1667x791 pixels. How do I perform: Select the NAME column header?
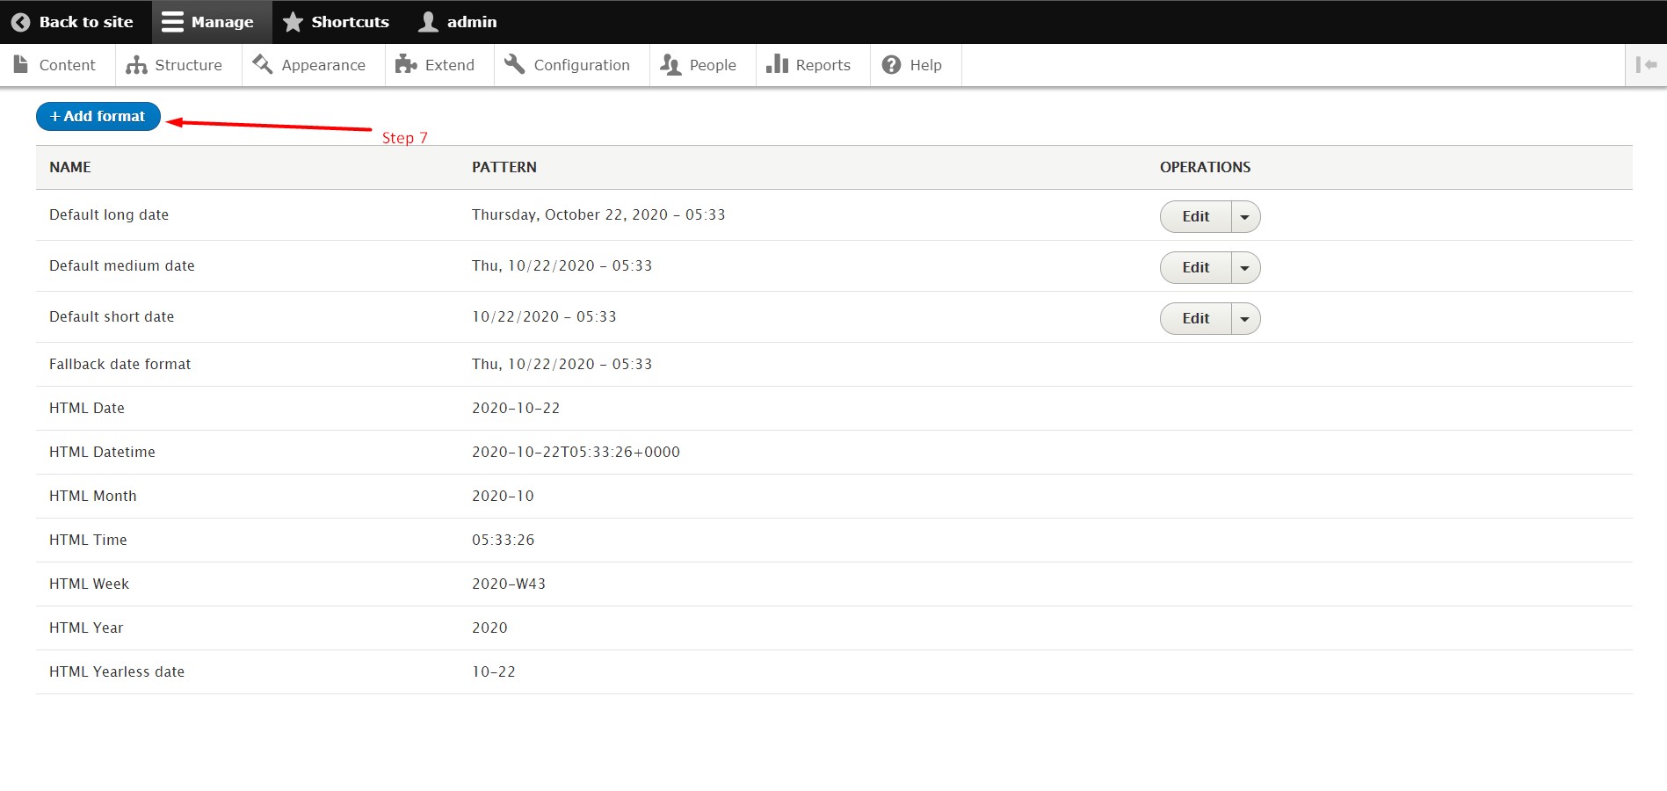click(70, 167)
